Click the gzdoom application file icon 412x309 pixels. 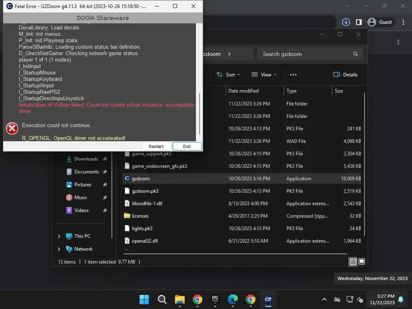[x=127, y=178]
